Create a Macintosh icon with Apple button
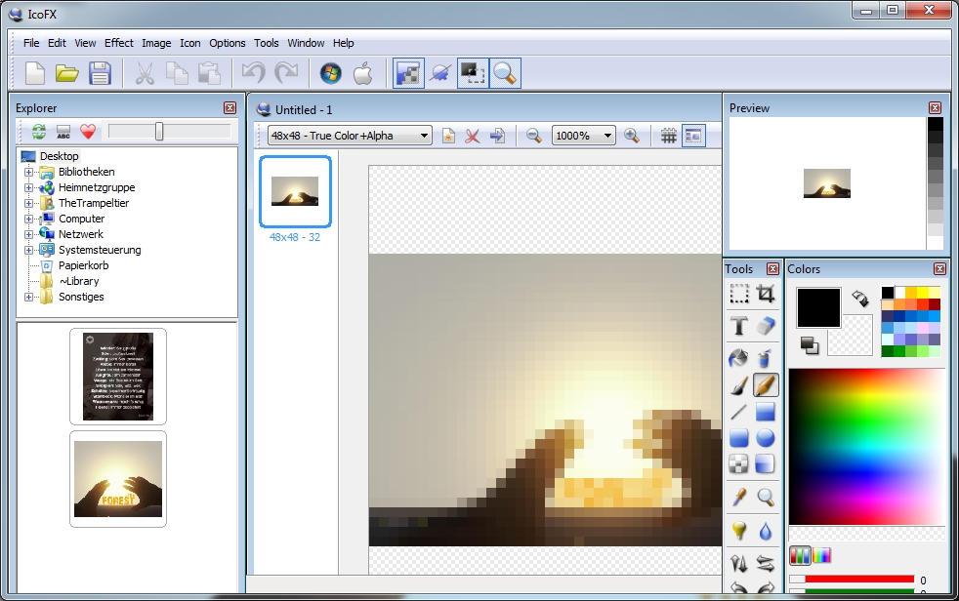The width and height of the screenshot is (959, 601). coord(362,73)
